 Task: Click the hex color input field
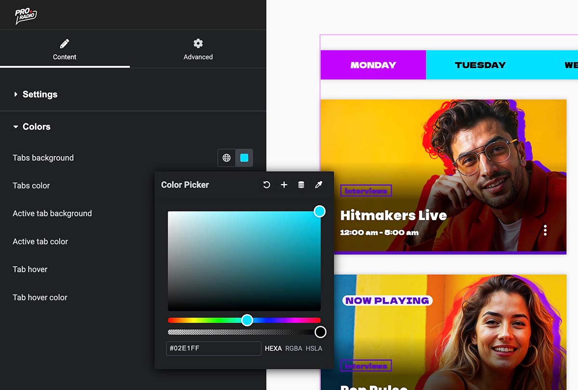(213, 348)
